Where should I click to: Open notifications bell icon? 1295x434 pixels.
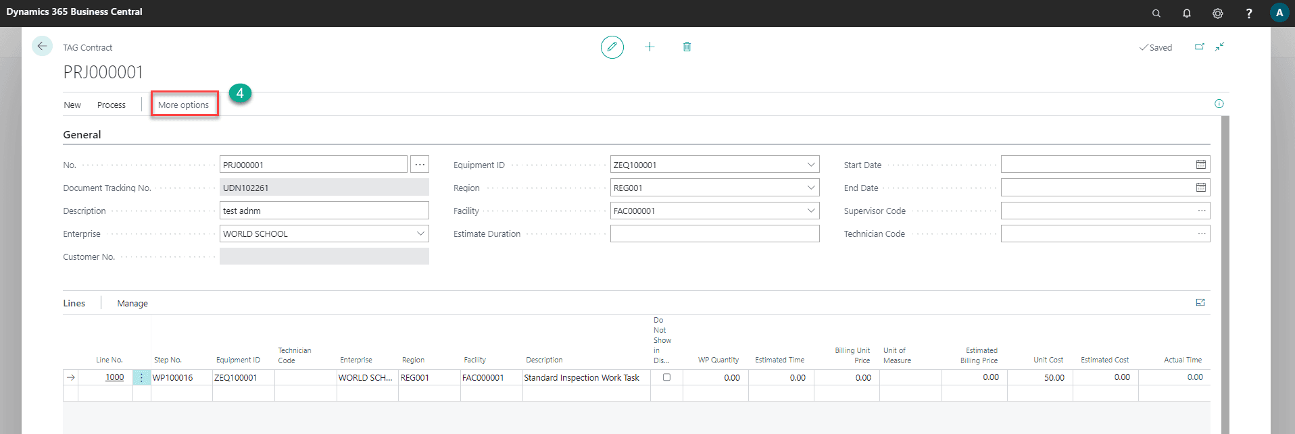click(x=1187, y=13)
